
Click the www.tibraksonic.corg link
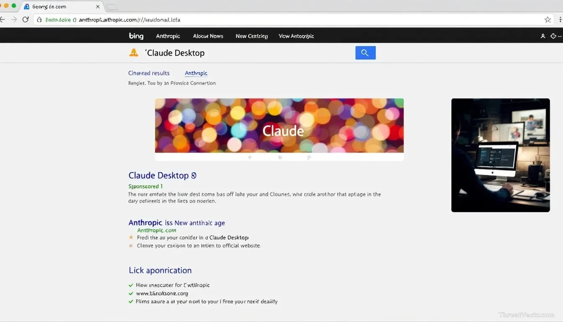coord(162,293)
